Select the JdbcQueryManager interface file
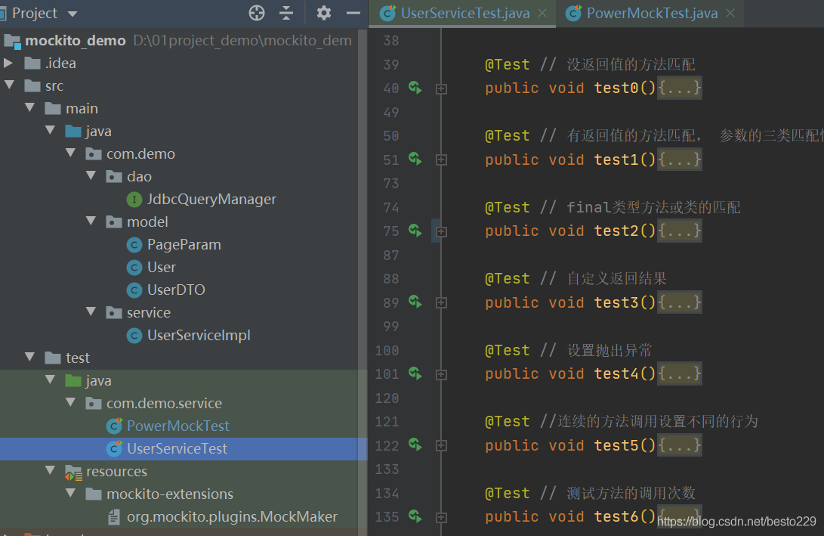Screen dimensions: 824x536 tap(211, 199)
